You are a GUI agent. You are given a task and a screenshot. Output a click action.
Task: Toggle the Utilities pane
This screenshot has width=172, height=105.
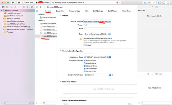(x=168, y=3)
